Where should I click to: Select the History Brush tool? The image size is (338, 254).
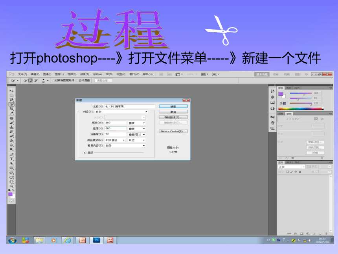(x=11, y=132)
